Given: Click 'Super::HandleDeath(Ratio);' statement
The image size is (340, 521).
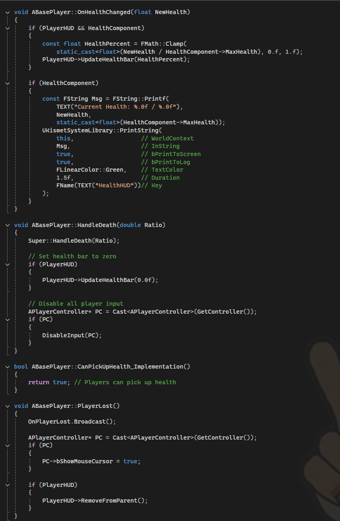Looking at the screenshot, I should click(74, 241).
